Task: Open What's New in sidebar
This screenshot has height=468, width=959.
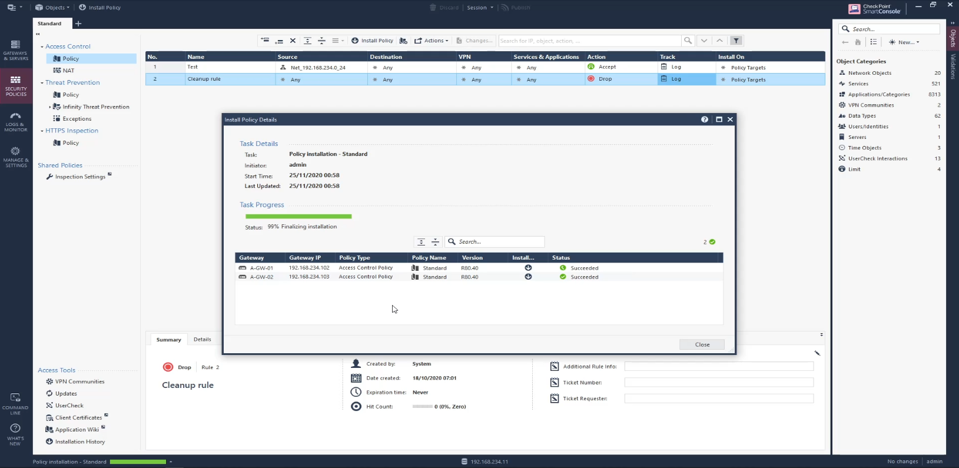Action: coord(15,434)
